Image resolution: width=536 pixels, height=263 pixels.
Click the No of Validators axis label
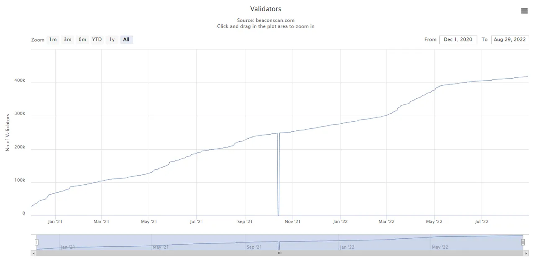click(x=8, y=132)
